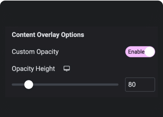This screenshot has height=117, width=163.
Task: Click the Content Overlay Options heading
Action: 48,35
